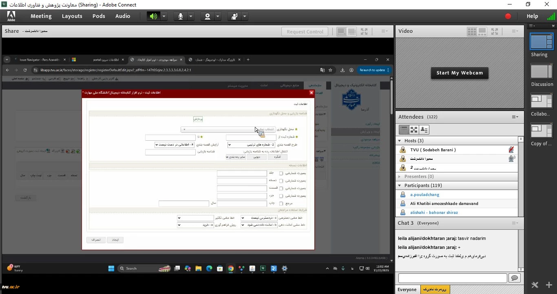Toggle the microphone in the top bar

180,16
